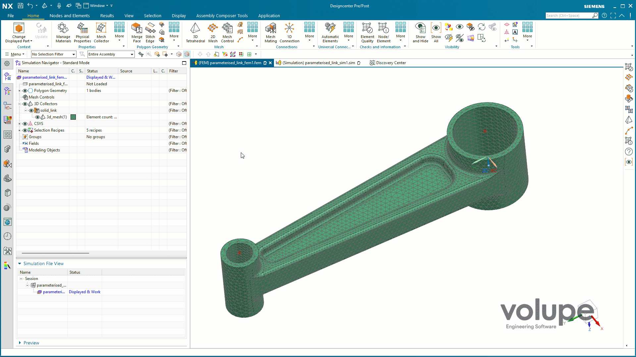Screen dimensions: 636x357
Task: Open the Entire Assembly scope dropdown
Action: 111,54
